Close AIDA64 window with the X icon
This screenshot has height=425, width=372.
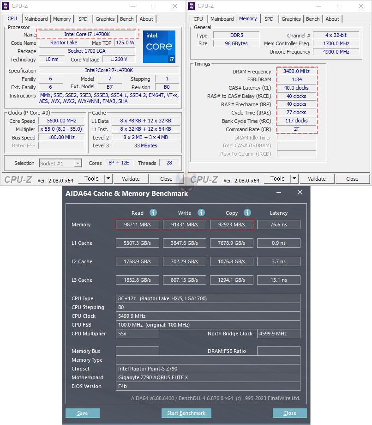click(300, 192)
